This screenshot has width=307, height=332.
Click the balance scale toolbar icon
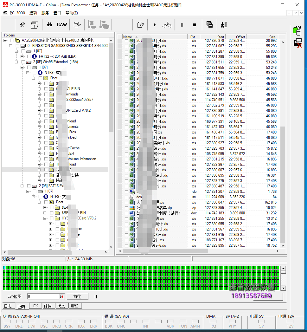(167, 25)
